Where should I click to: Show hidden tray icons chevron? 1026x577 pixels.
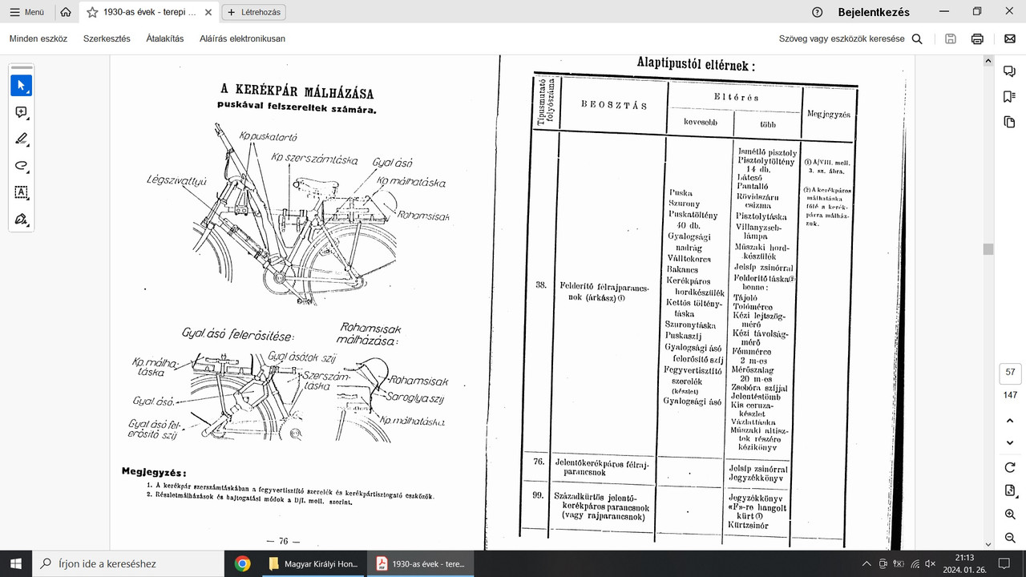868,563
